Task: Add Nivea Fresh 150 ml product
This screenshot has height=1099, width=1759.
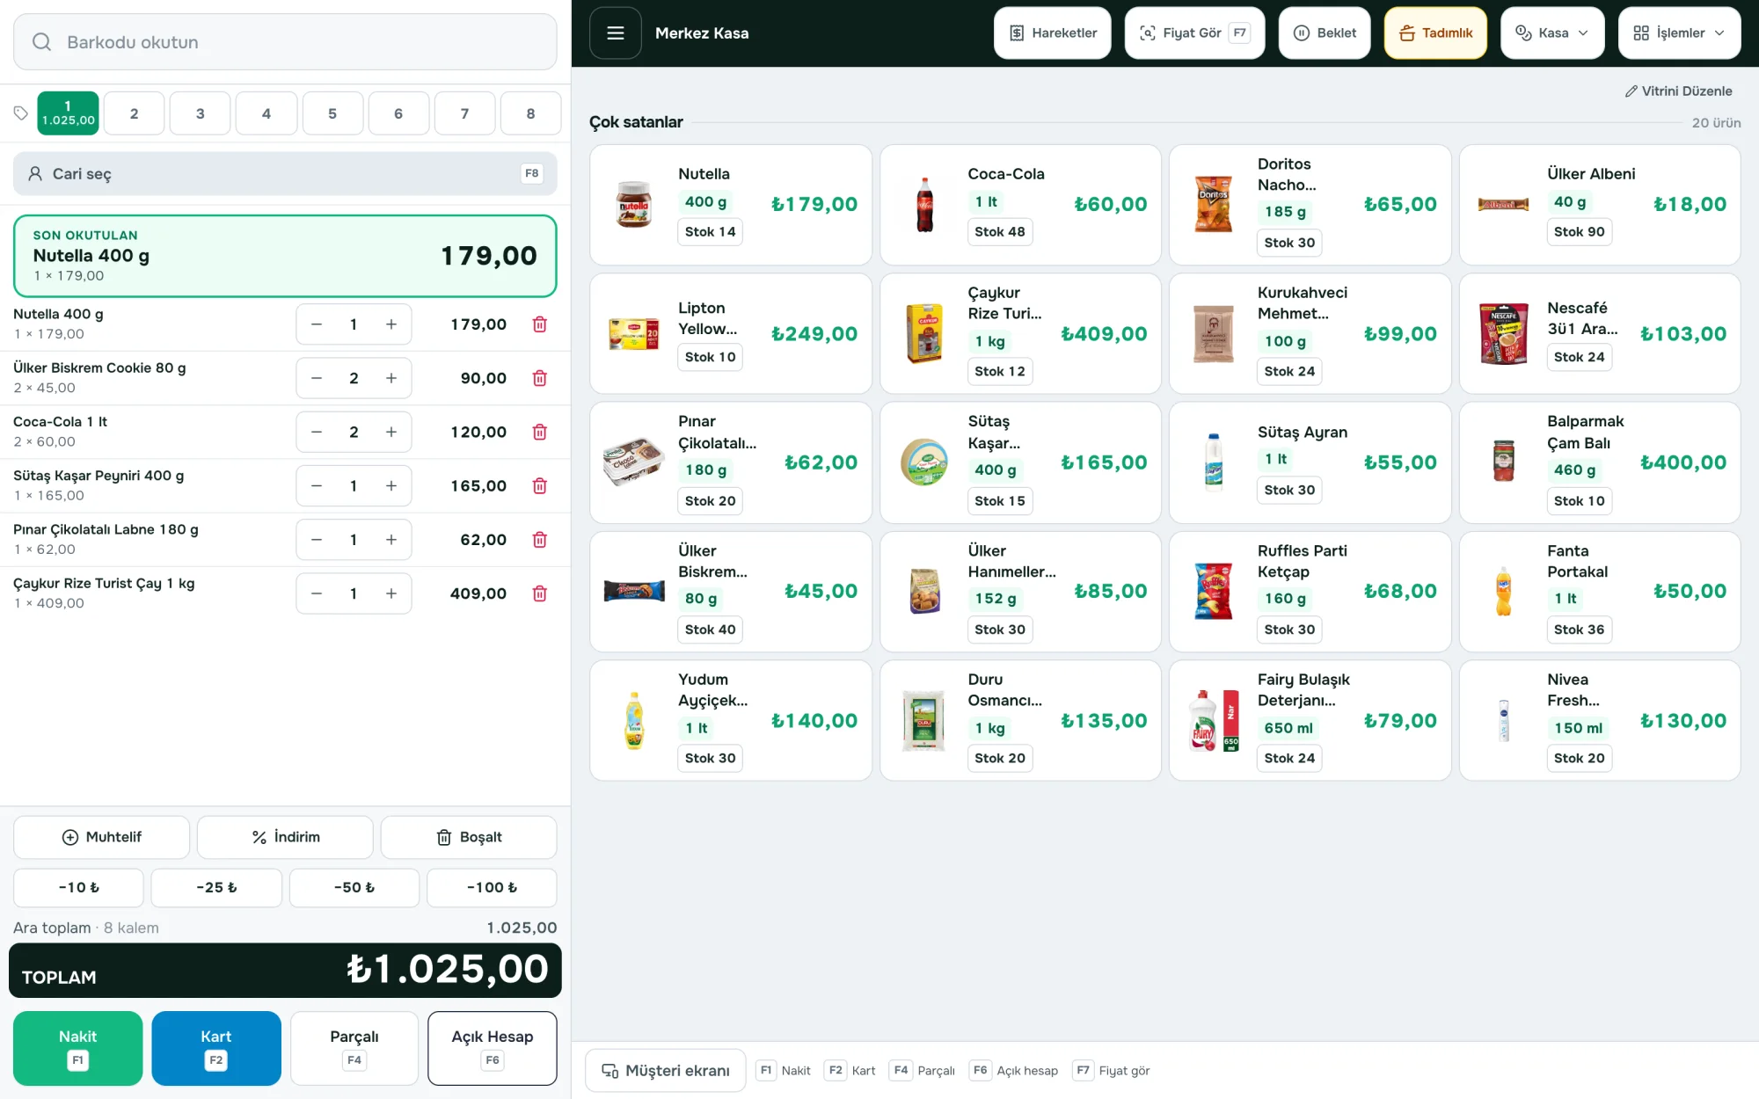Action: (1600, 720)
